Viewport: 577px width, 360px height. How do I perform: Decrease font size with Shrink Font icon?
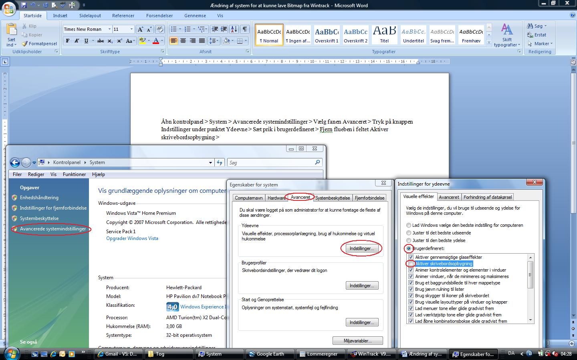[149, 29]
